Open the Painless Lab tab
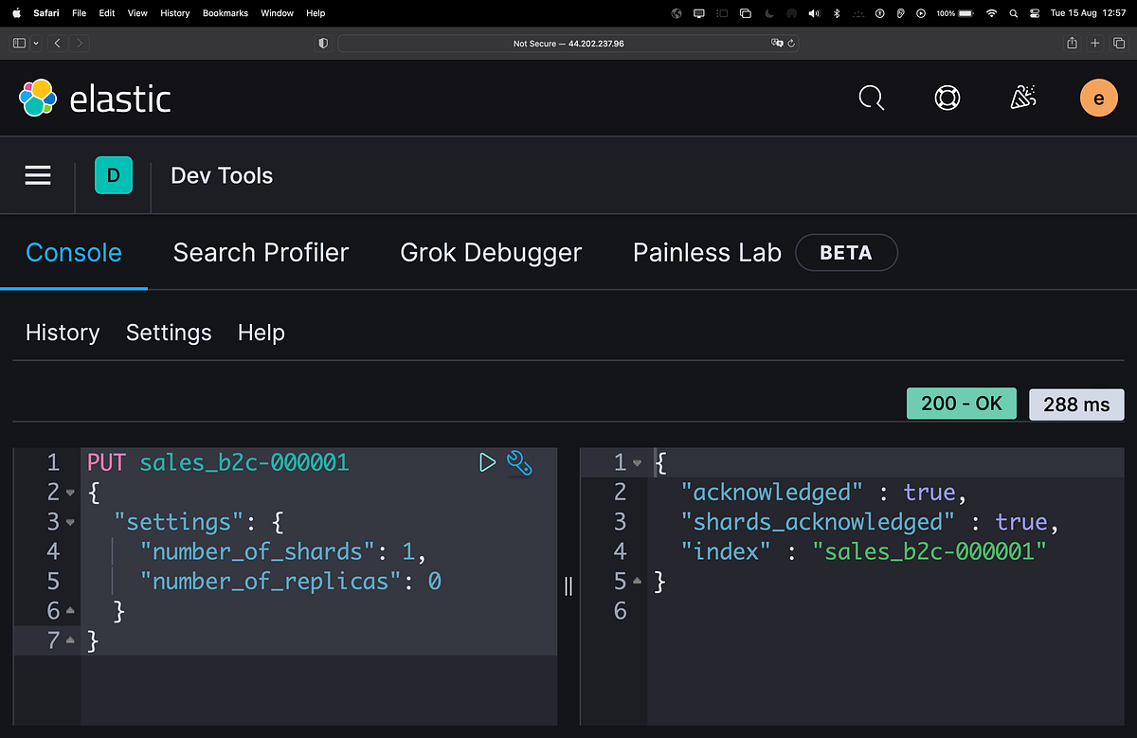This screenshot has height=738, width=1137. click(707, 253)
